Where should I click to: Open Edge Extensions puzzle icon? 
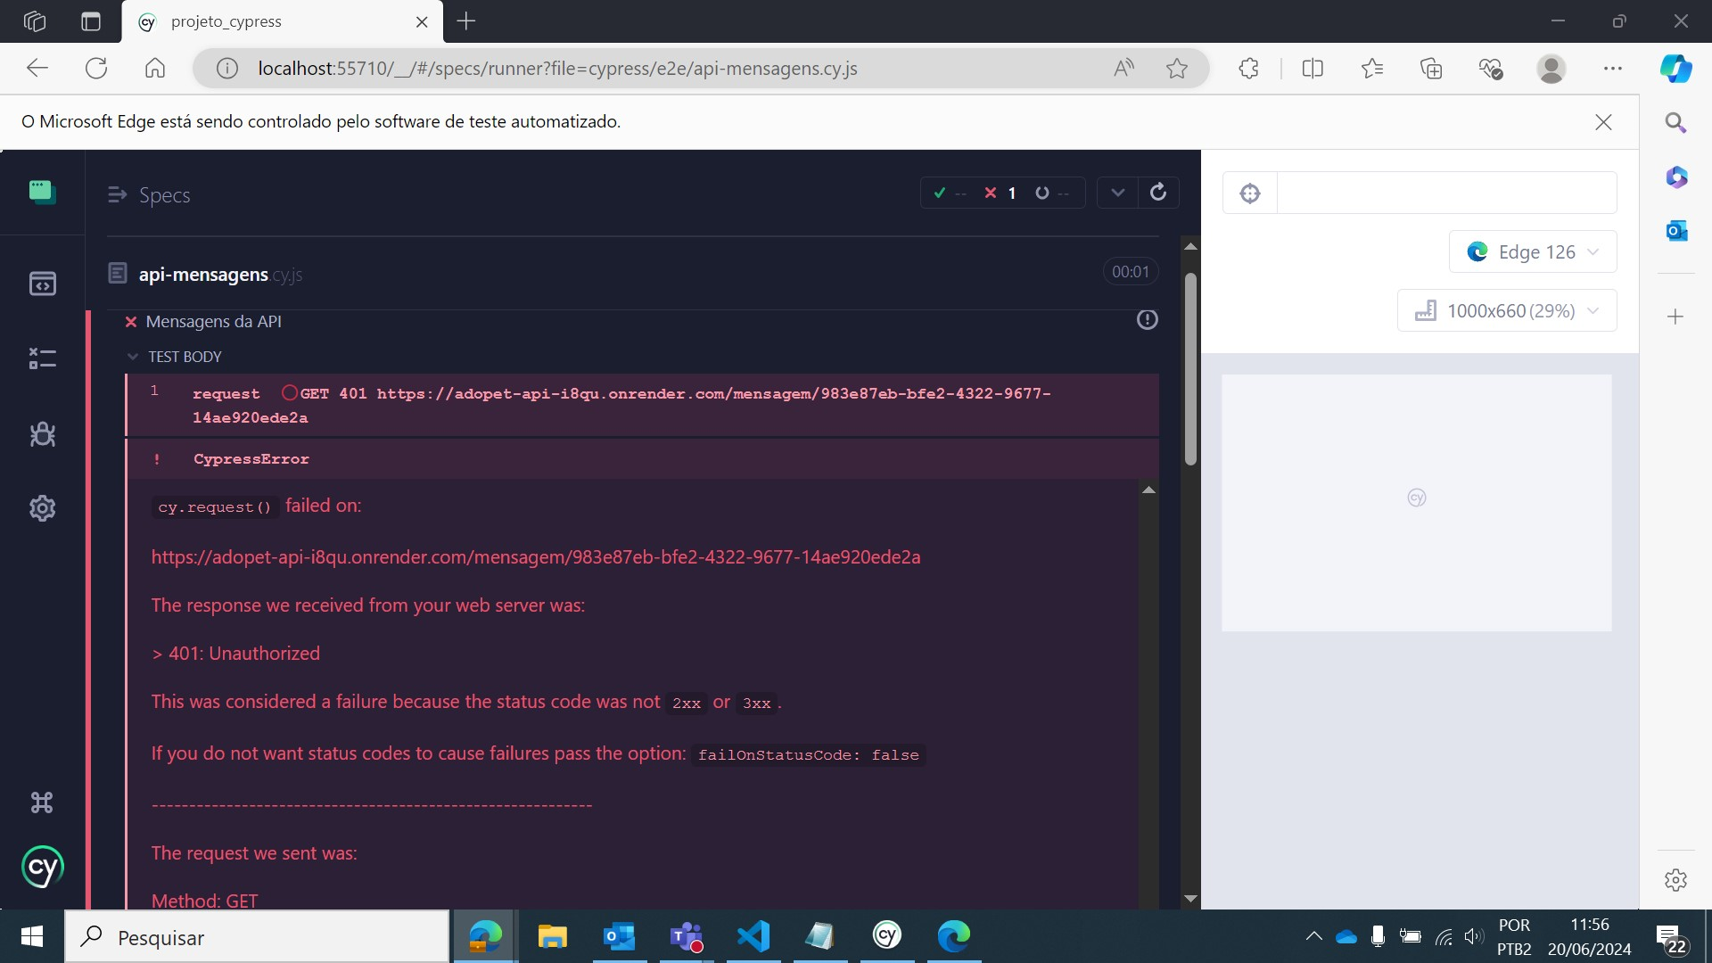tap(1249, 69)
